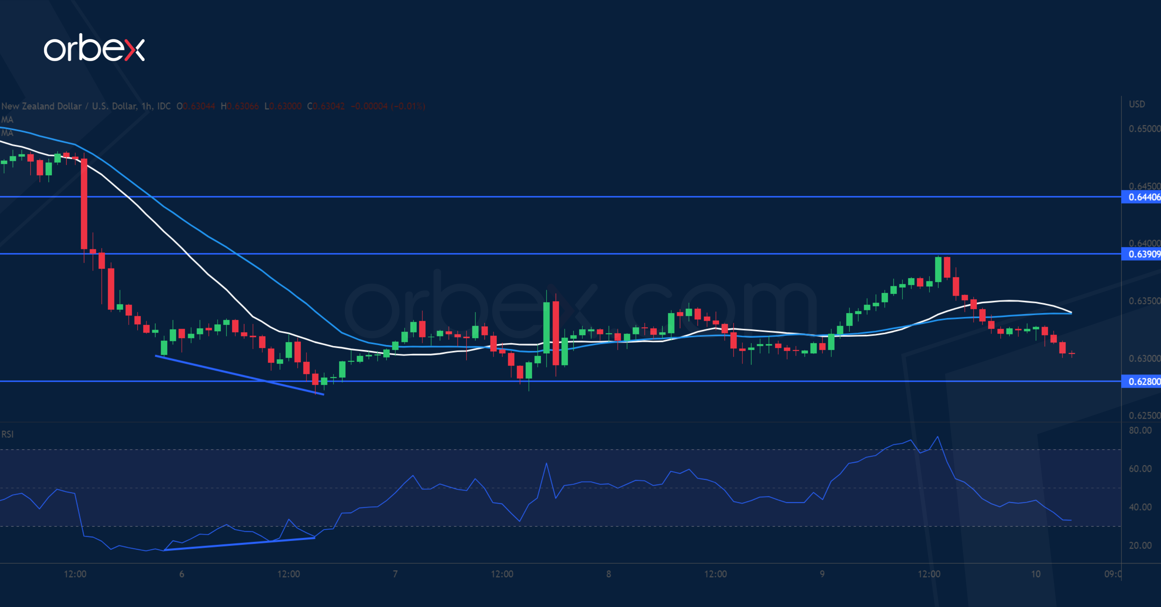Select the 0.63909 price level tag

coord(1143,254)
